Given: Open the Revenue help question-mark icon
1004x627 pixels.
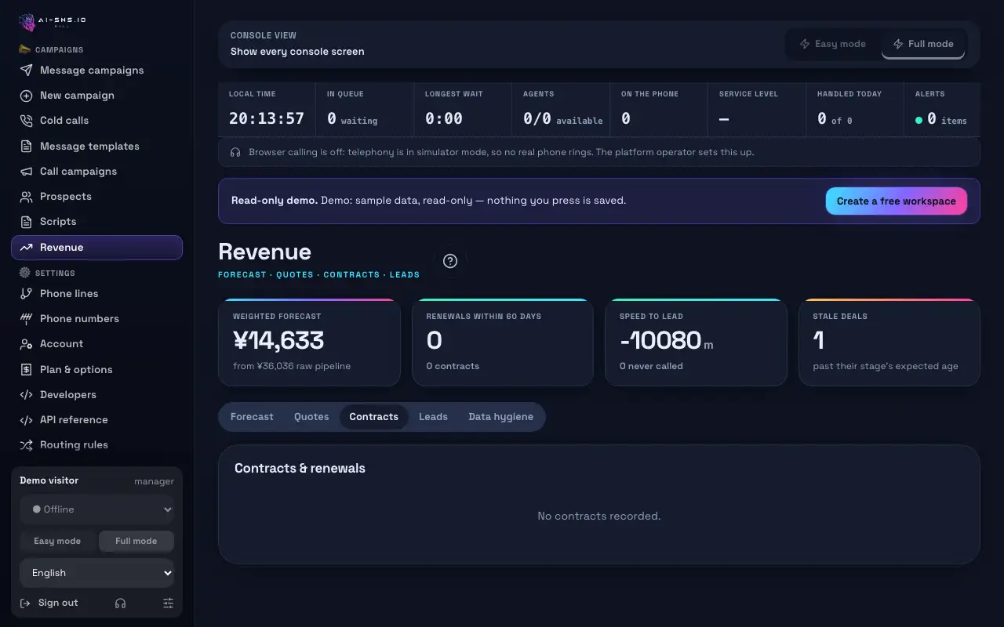Looking at the screenshot, I should 450,261.
